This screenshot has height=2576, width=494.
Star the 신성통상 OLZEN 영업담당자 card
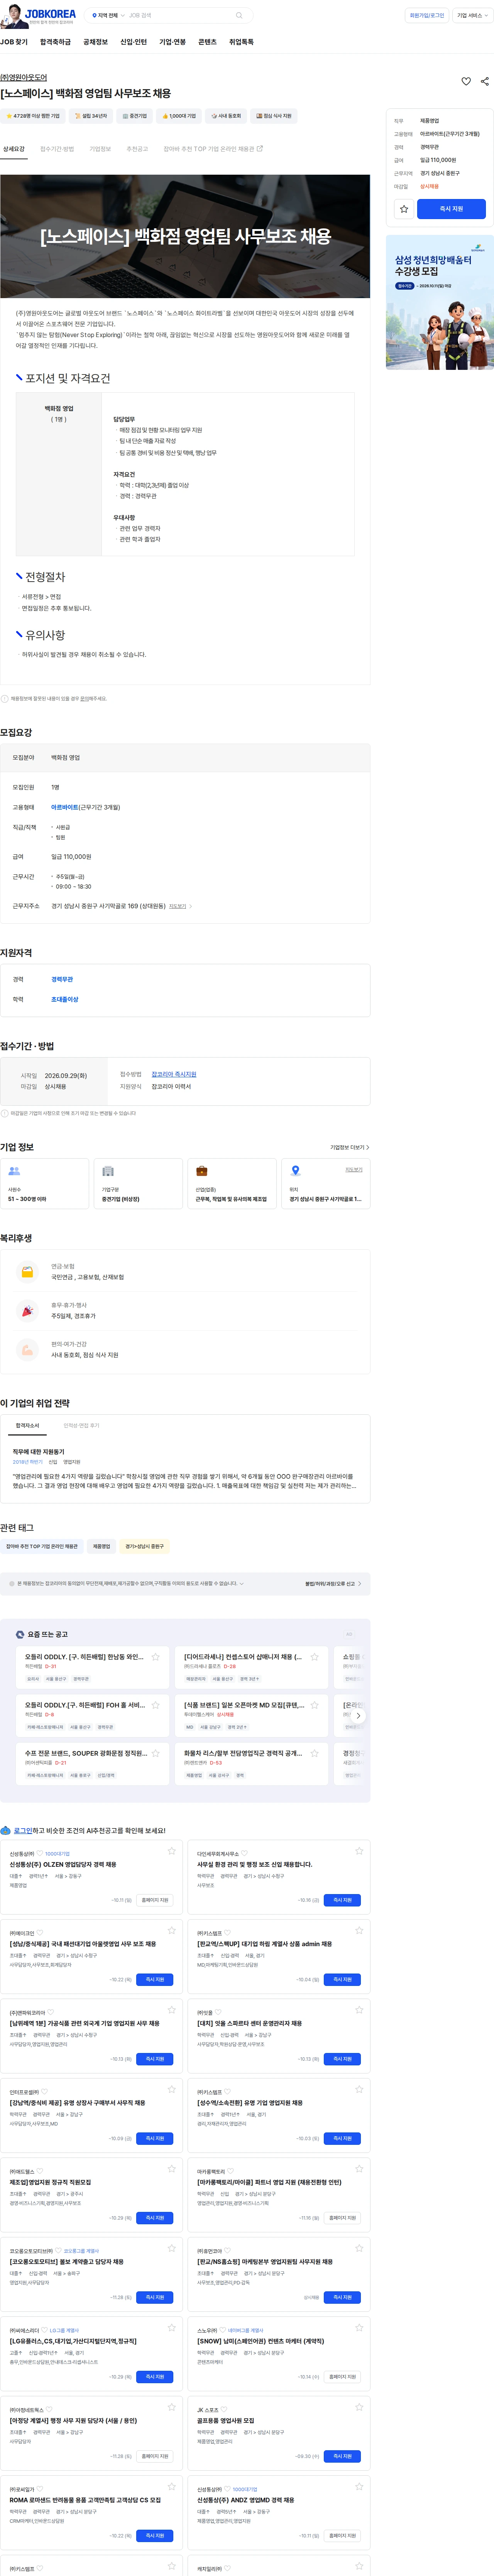(x=172, y=1851)
